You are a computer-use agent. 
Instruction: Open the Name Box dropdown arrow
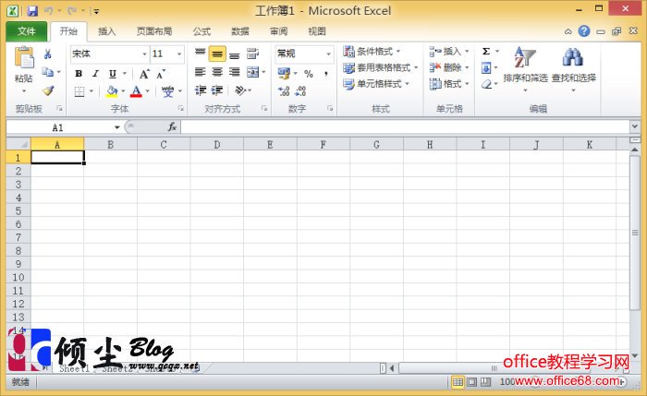click(x=117, y=127)
